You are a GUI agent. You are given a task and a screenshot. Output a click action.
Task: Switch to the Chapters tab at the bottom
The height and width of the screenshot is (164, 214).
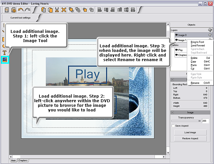pyautogui.click(x=23, y=160)
